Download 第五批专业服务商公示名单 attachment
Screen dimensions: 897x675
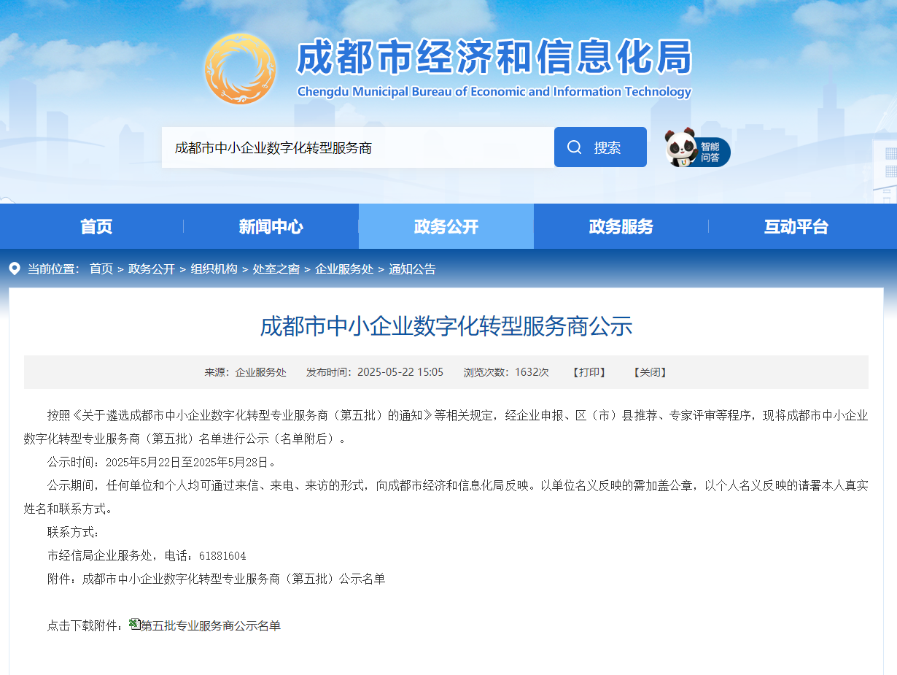click(x=211, y=625)
